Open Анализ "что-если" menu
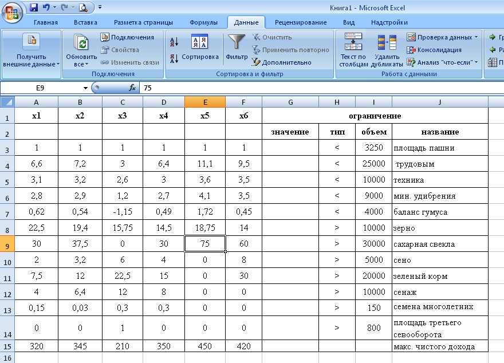Screen dimensions: 504x363 443,62
